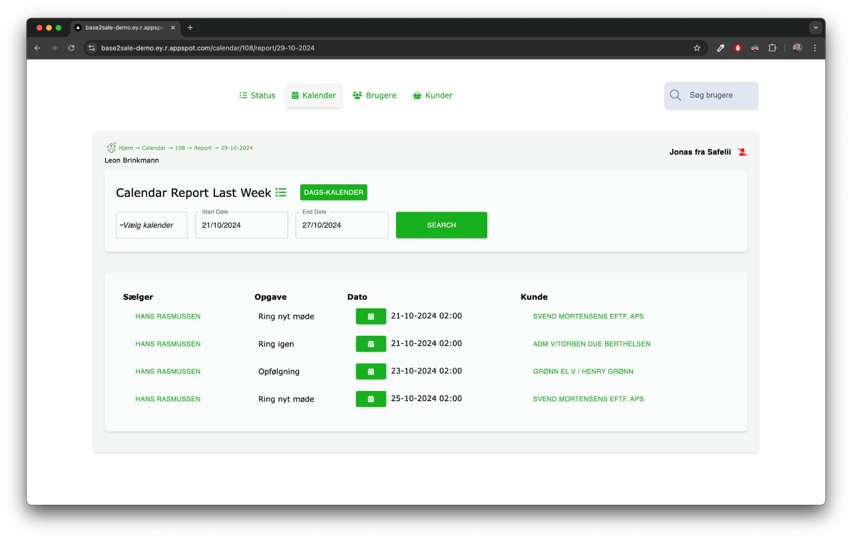
Task: Click the End Date input field
Action: click(341, 225)
